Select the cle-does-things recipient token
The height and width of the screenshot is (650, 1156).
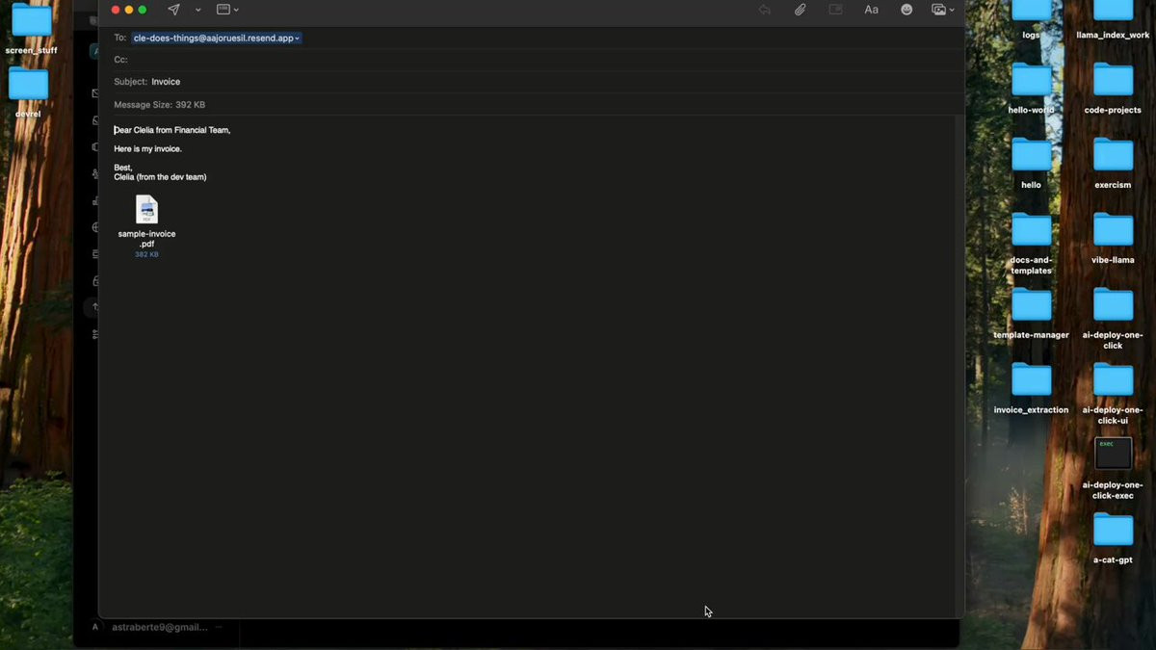[x=217, y=38]
